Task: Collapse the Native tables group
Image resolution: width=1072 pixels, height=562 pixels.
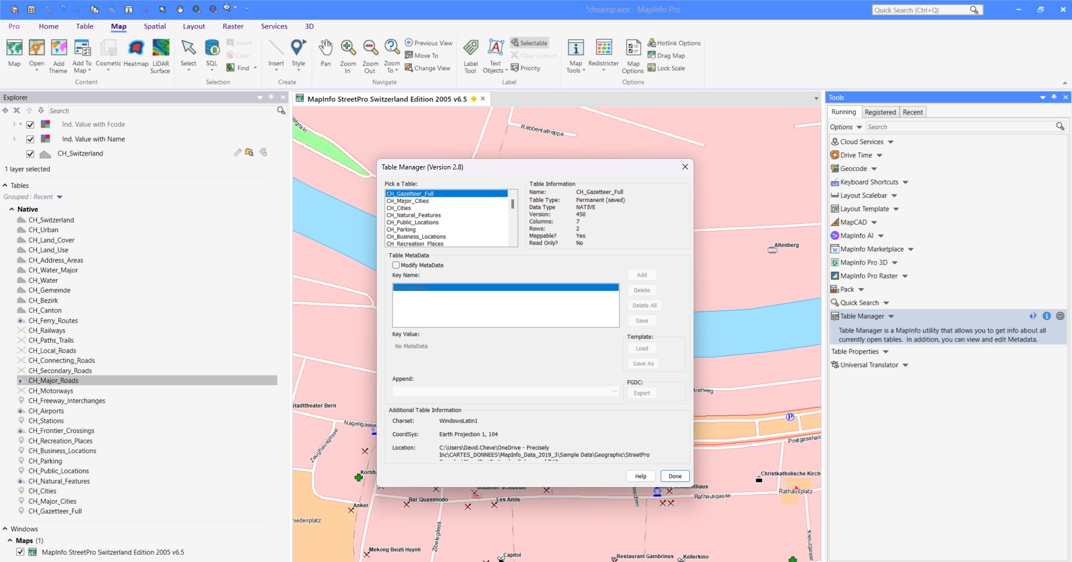Action: [x=12, y=209]
